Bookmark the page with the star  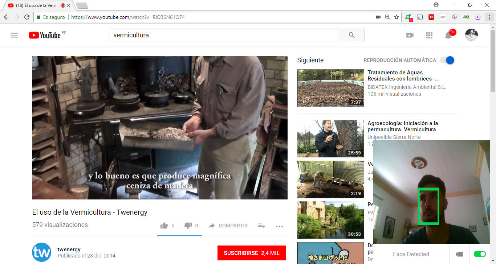click(x=396, y=17)
